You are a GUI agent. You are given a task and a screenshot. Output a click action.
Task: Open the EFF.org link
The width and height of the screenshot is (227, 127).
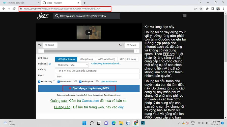(x=169, y=54)
